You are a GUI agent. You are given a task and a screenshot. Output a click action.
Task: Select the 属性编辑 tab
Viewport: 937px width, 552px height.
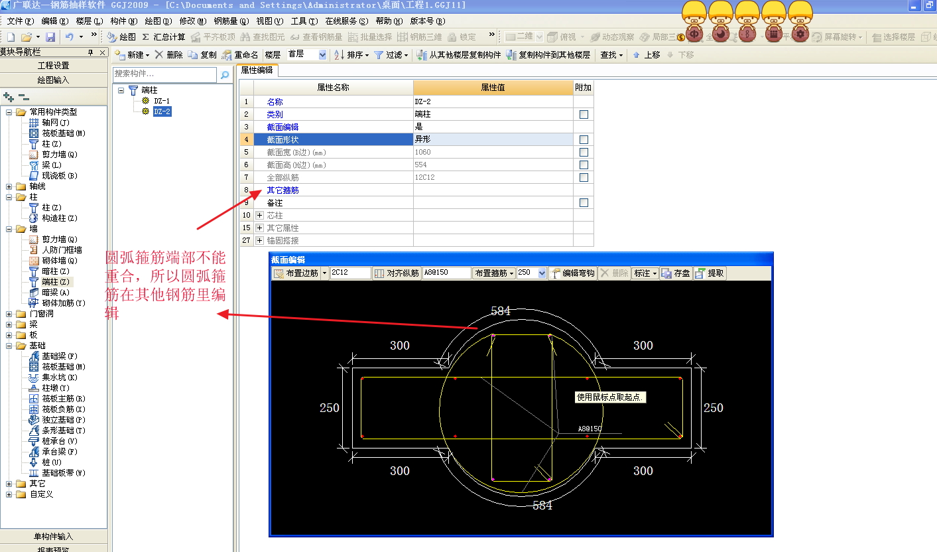pyautogui.click(x=257, y=70)
